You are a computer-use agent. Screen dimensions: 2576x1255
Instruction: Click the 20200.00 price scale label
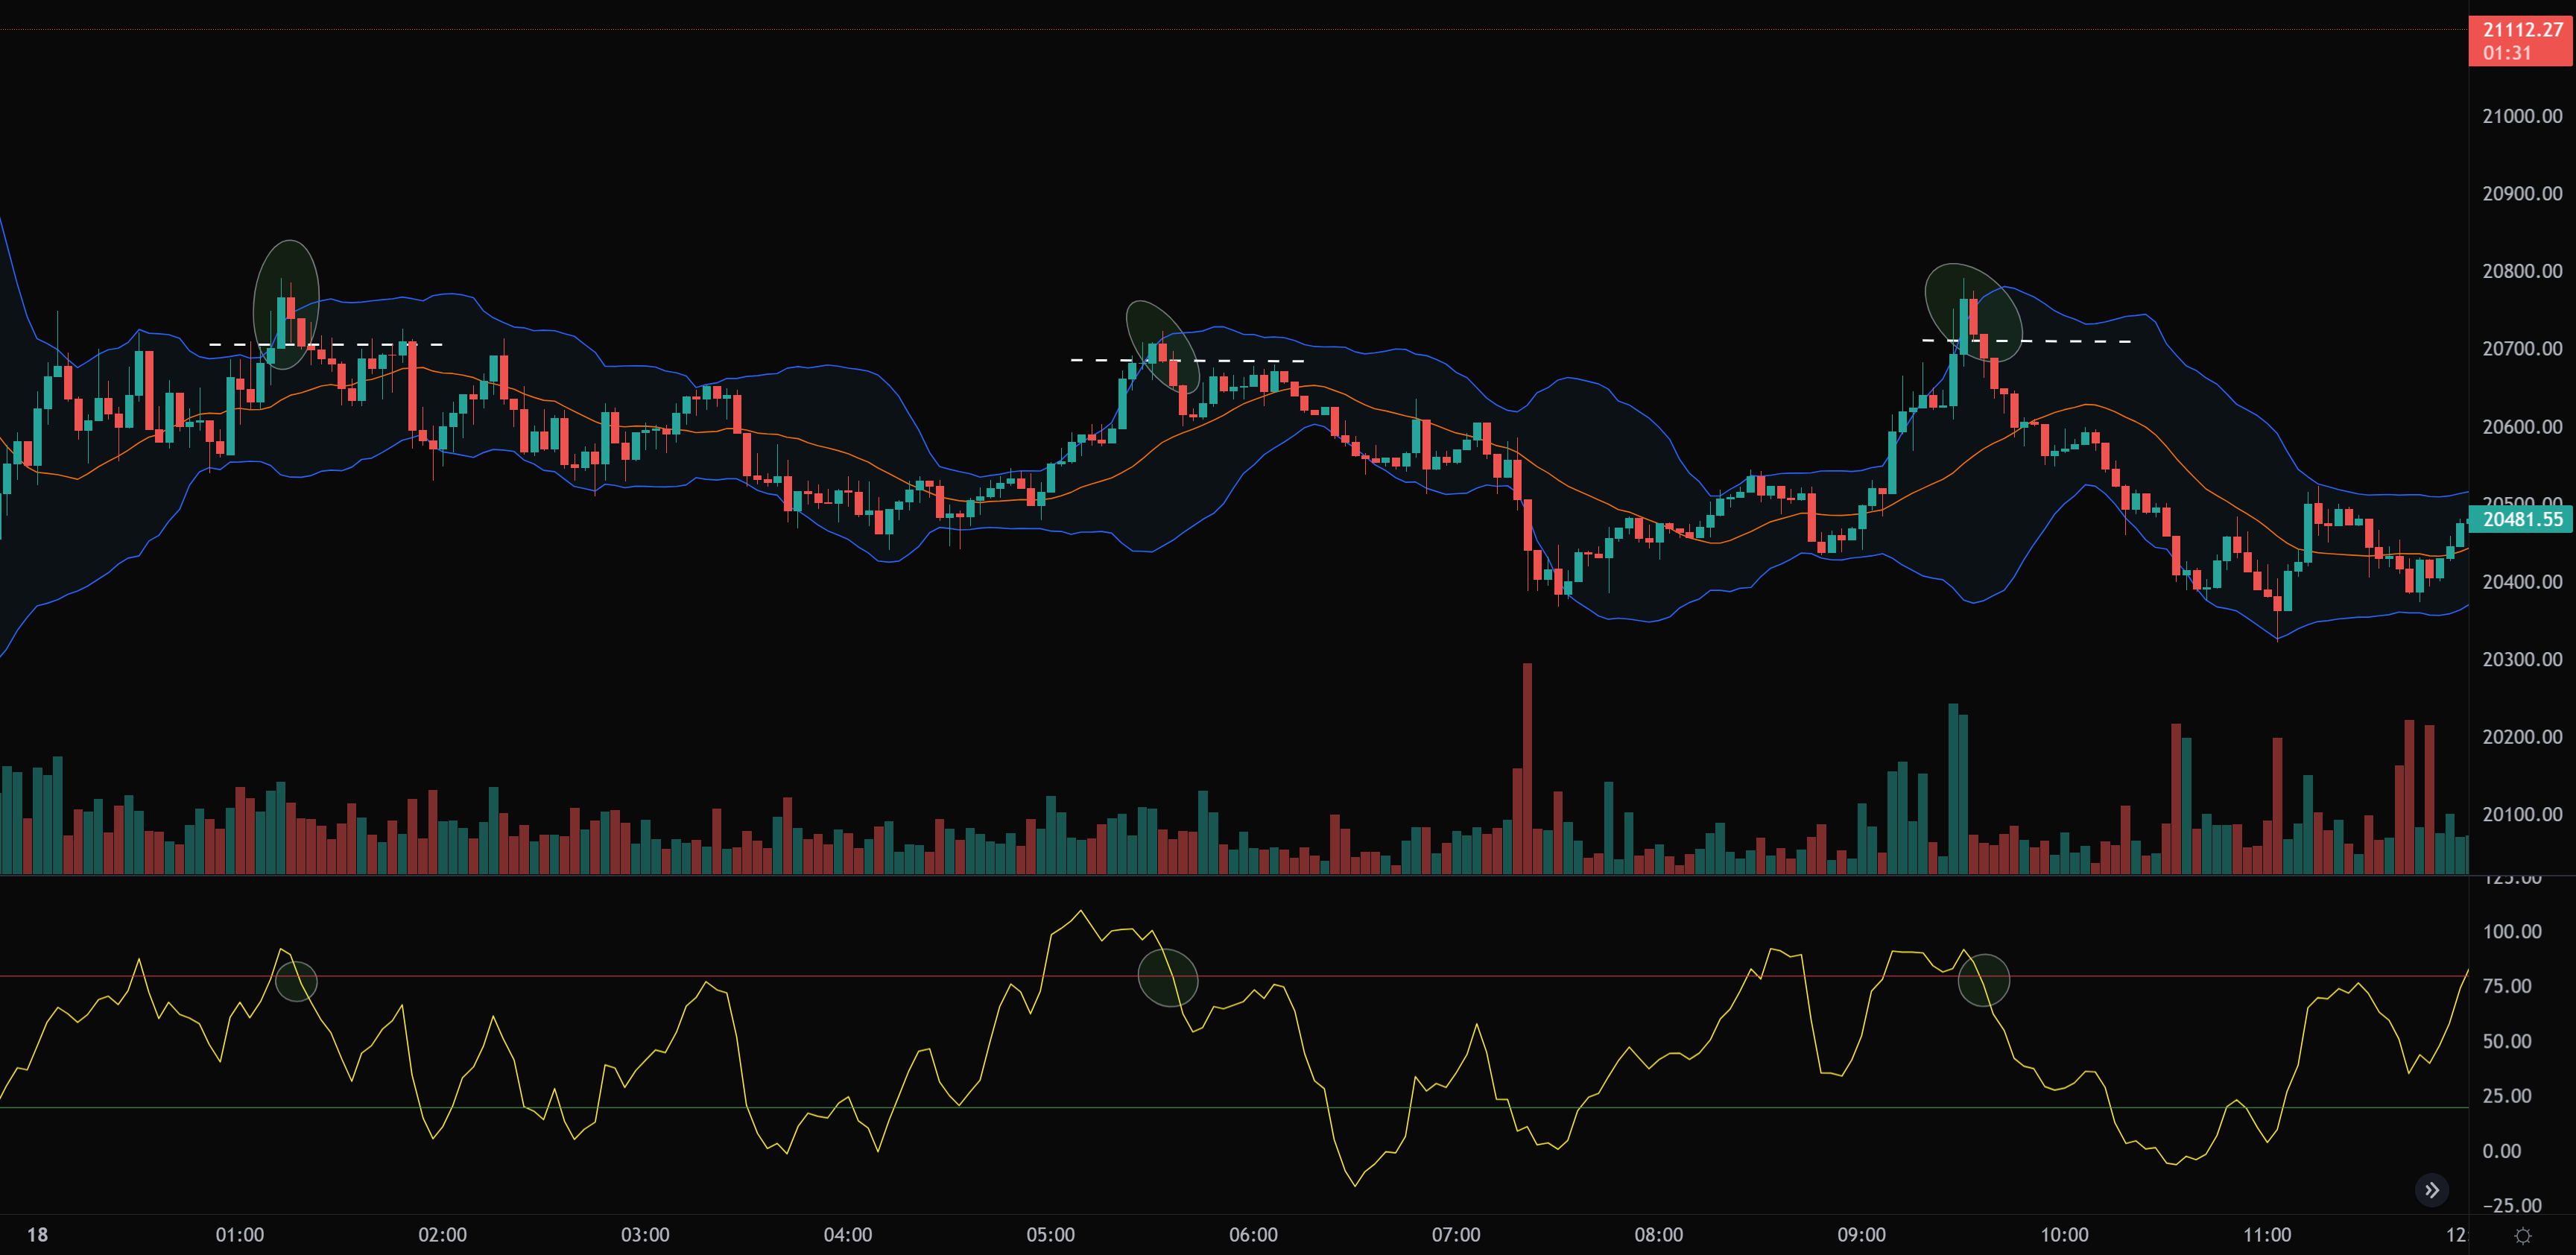pyautogui.click(x=2522, y=737)
